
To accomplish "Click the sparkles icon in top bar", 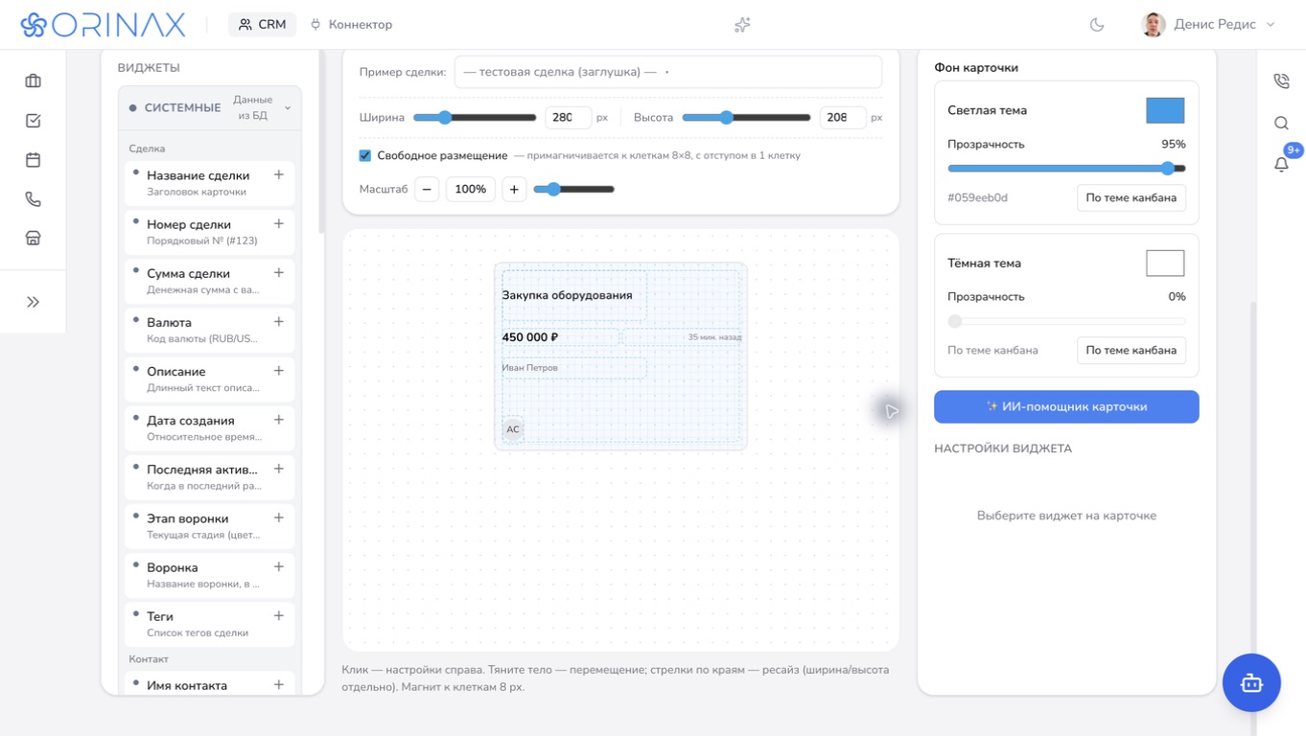I will tap(742, 25).
